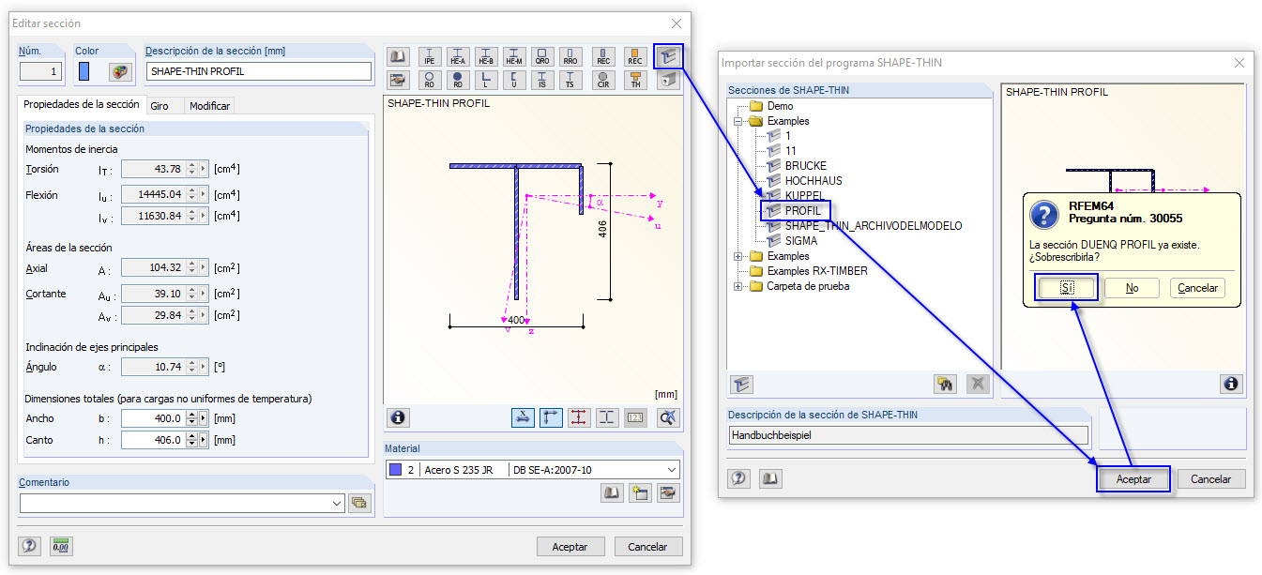Open the Comentario dropdown list
Viewport: 1262px width, 575px height.
click(338, 504)
